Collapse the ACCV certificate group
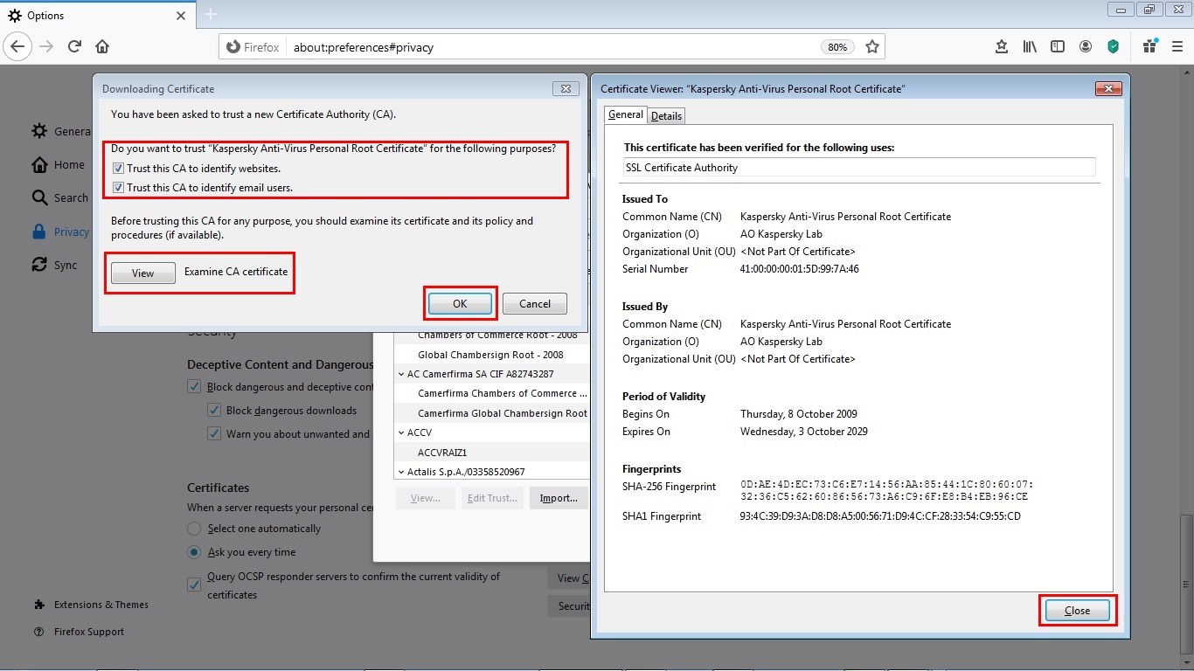The height and width of the screenshot is (671, 1194). click(400, 432)
